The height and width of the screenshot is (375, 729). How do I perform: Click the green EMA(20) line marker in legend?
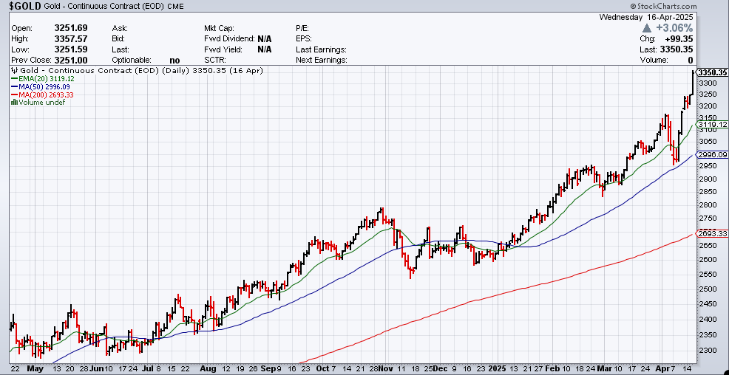click(x=14, y=80)
